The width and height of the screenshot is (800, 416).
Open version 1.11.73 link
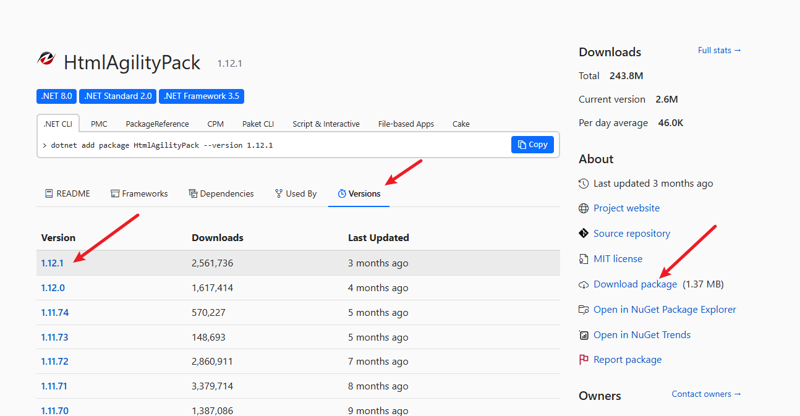point(55,337)
